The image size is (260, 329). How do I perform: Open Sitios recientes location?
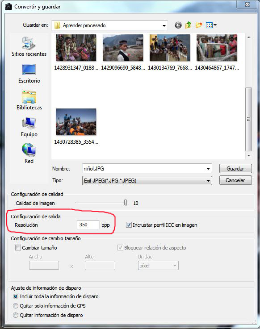(x=29, y=46)
